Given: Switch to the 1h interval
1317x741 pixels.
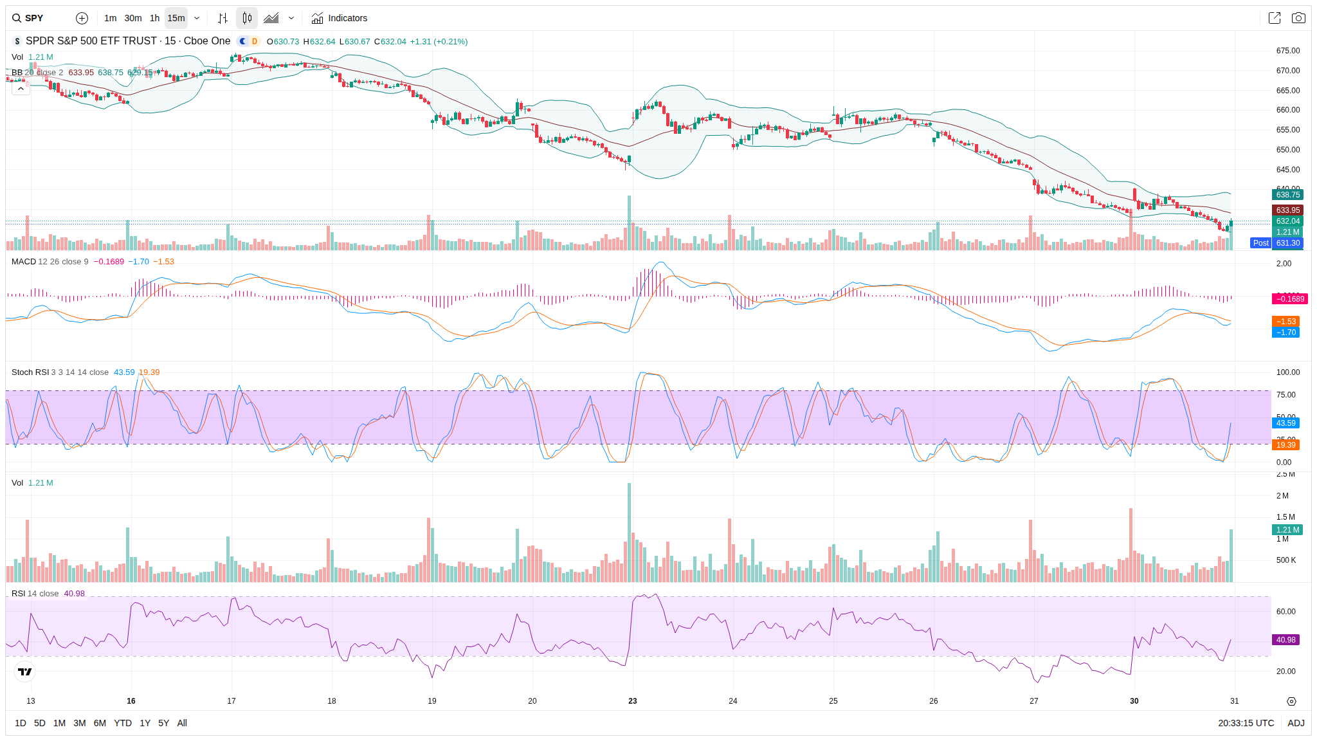Looking at the screenshot, I should coord(154,18).
